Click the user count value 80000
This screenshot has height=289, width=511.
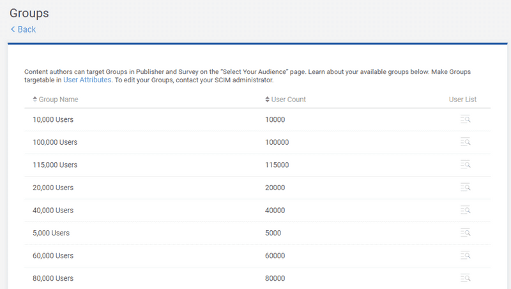tap(275, 278)
